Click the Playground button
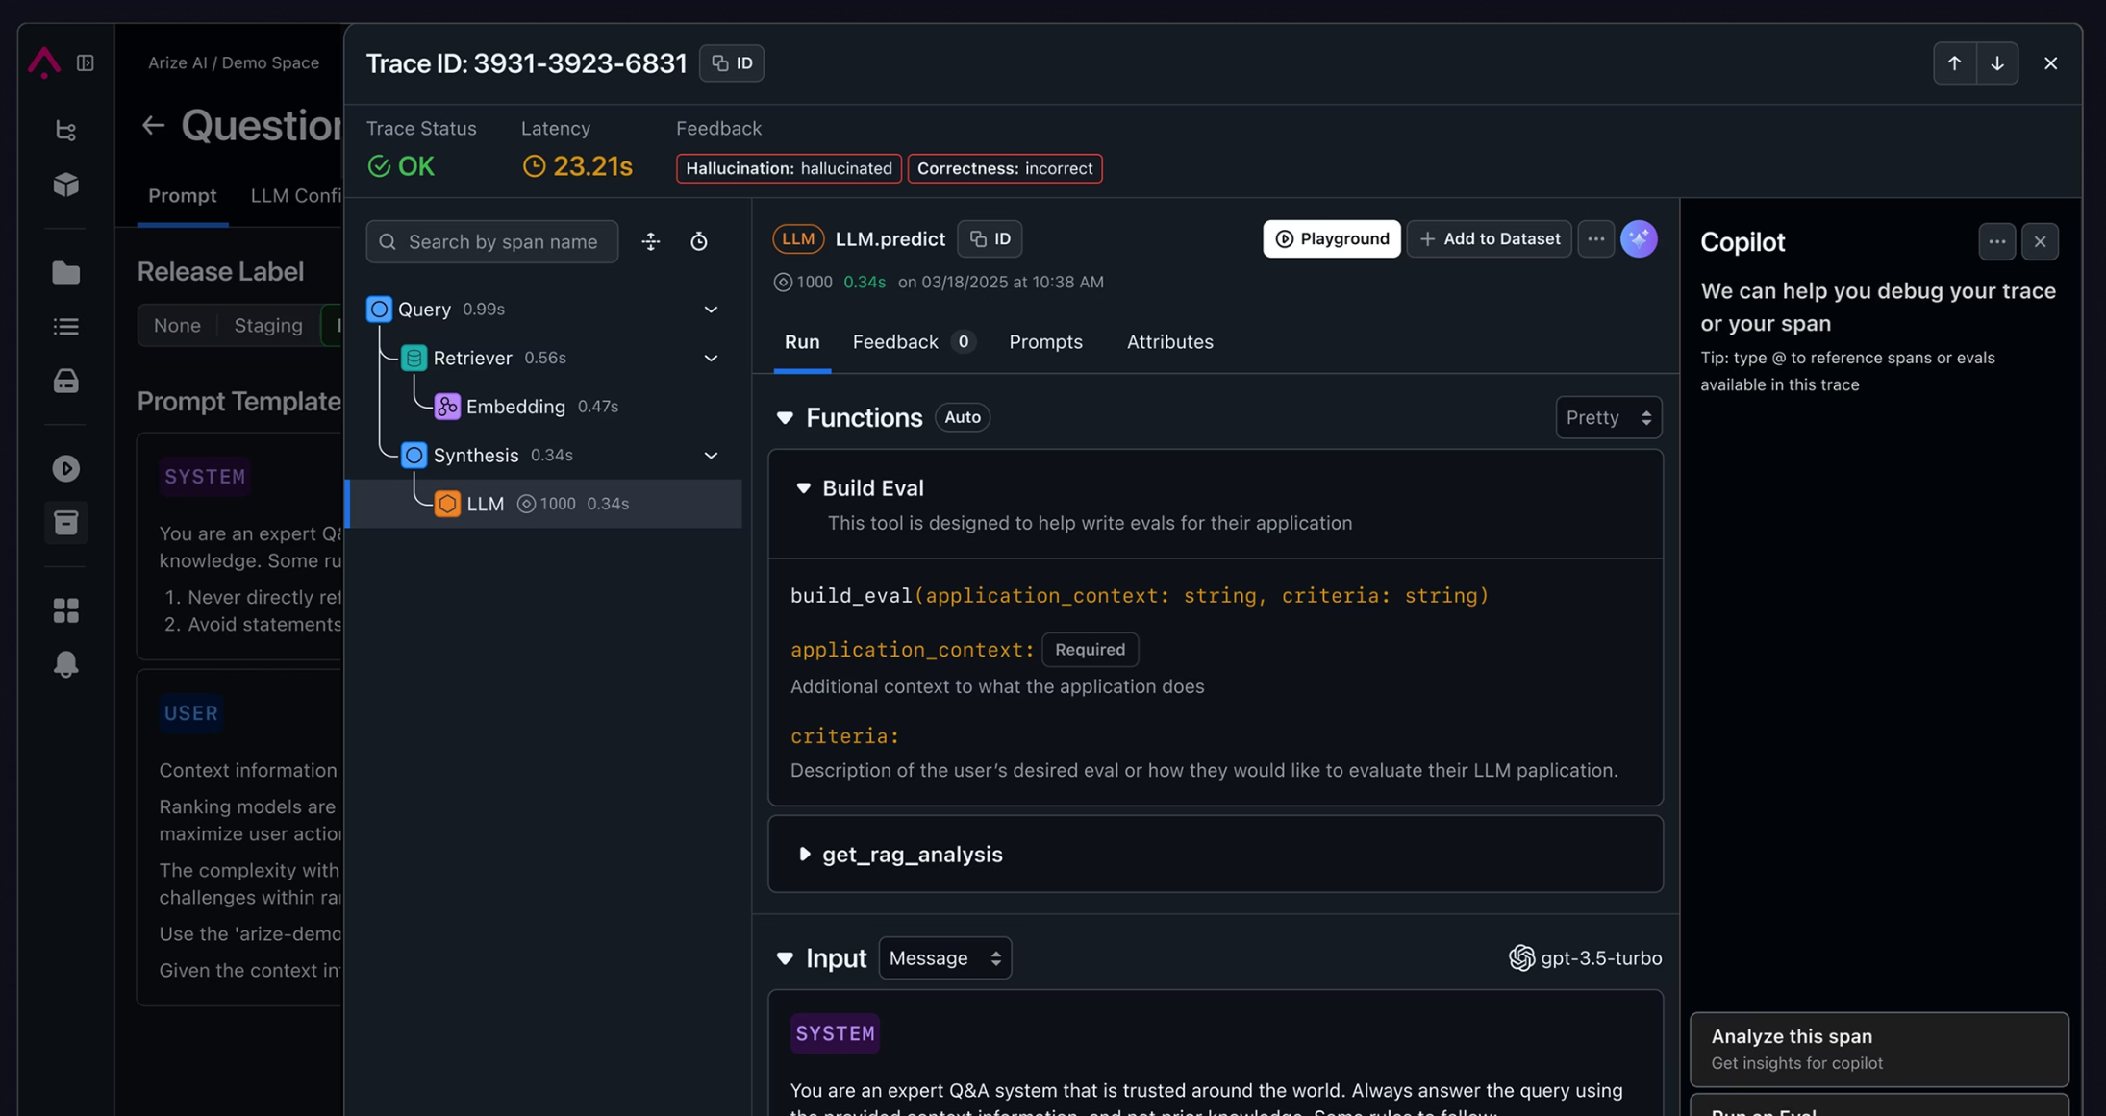The image size is (2106, 1116). (1331, 238)
